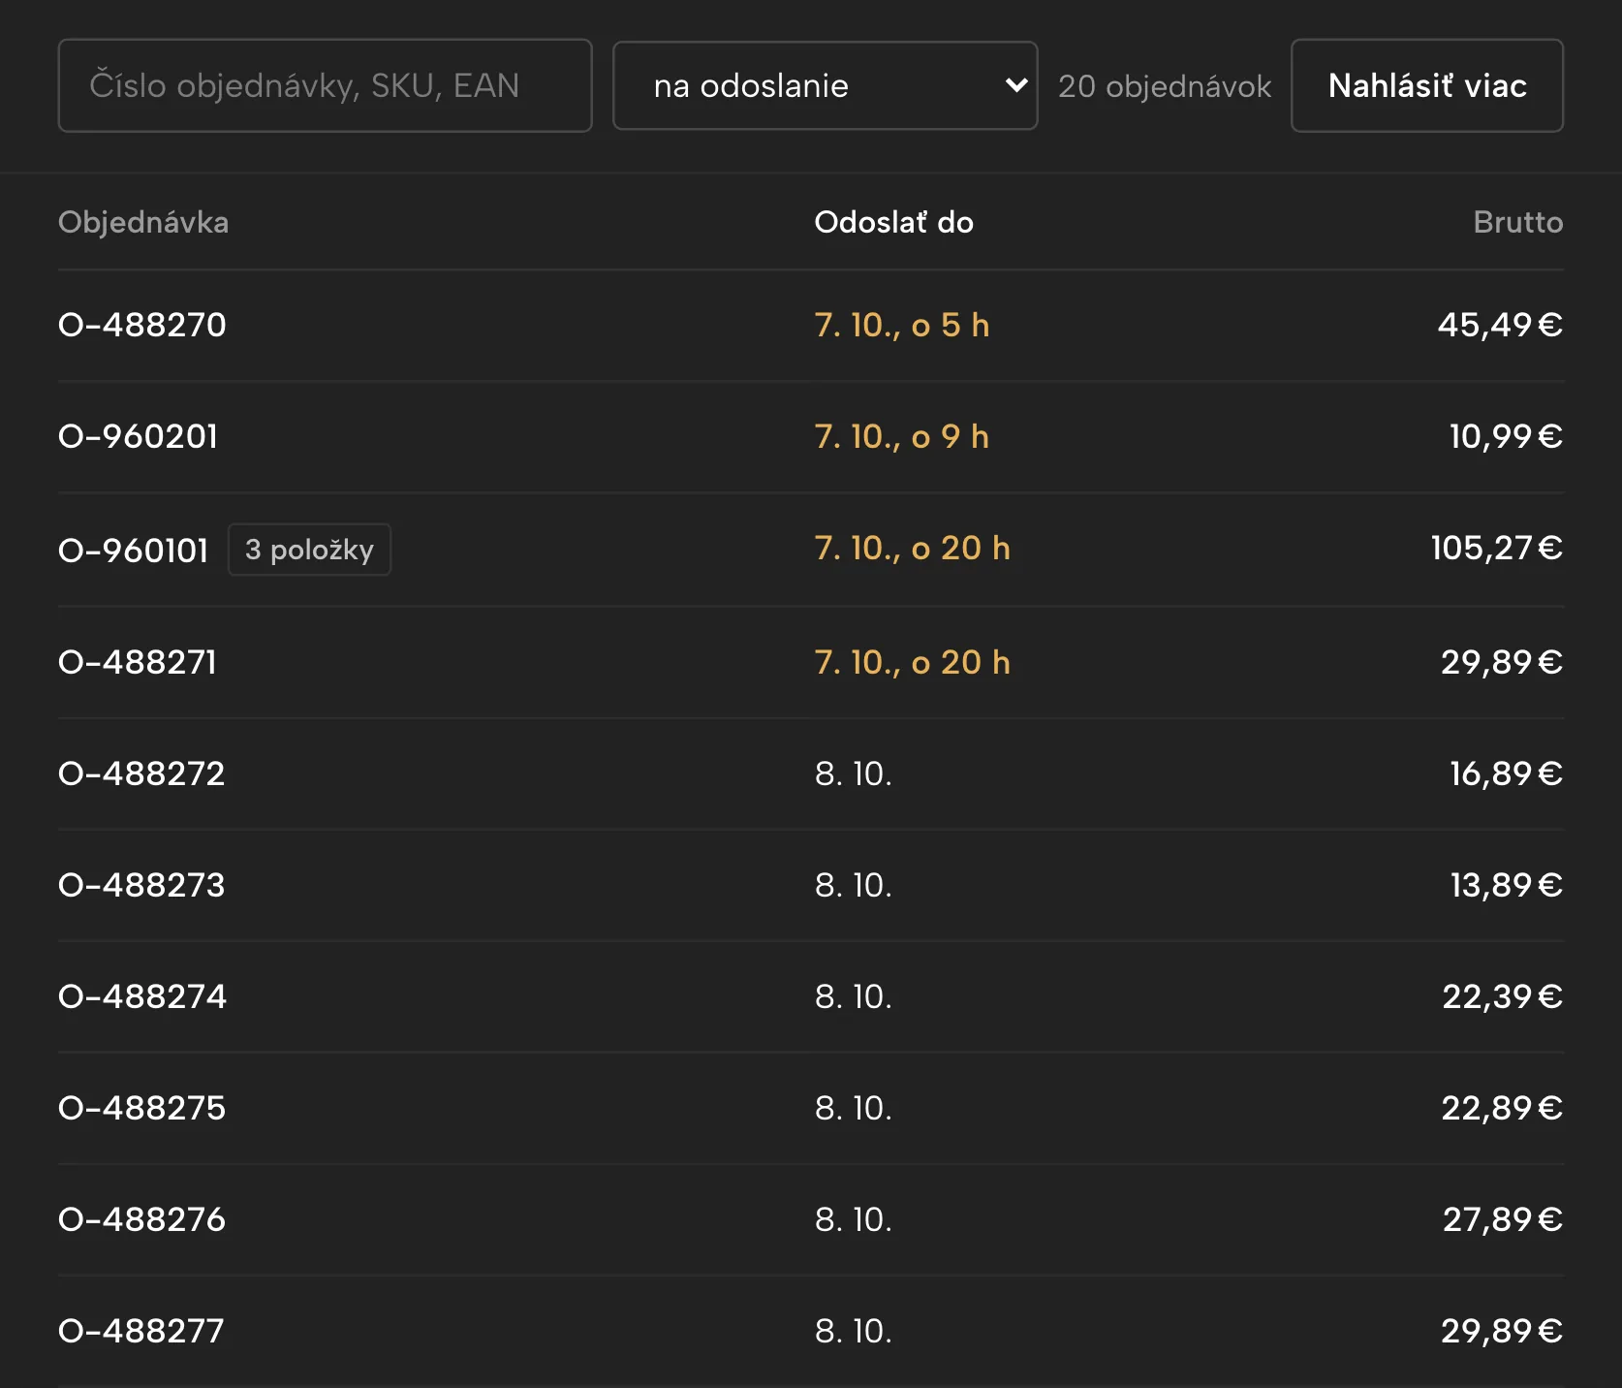Screen dimensions: 1622x1388
Task: Open order O-488274
Action: tap(142, 996)
